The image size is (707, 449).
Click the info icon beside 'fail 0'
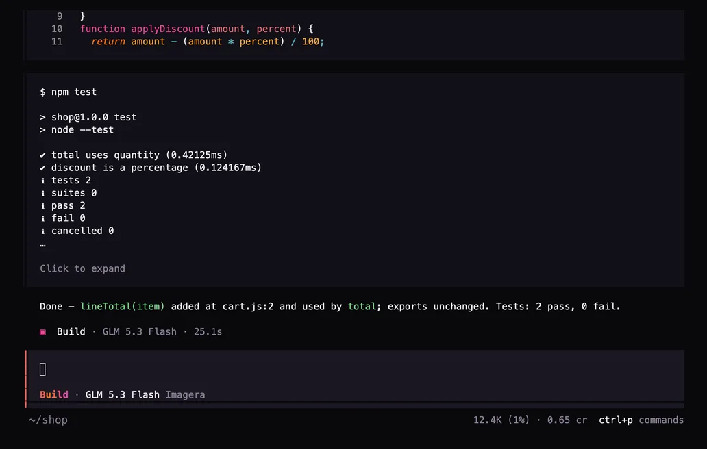click(x=43, y=218)
